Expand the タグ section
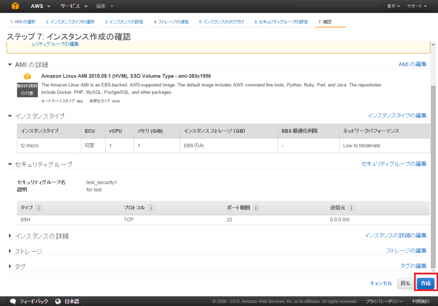The height and width of the screenshot is (306, 438). [10, 266]
